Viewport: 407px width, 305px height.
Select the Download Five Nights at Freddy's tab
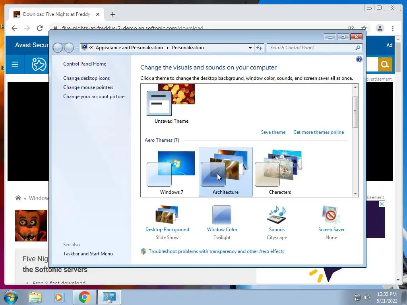pyautogui.click(x=56, y=14)
